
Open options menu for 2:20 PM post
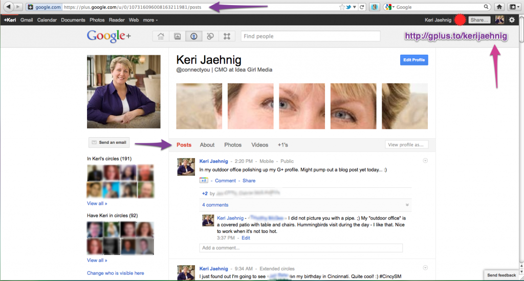point(425,161)
